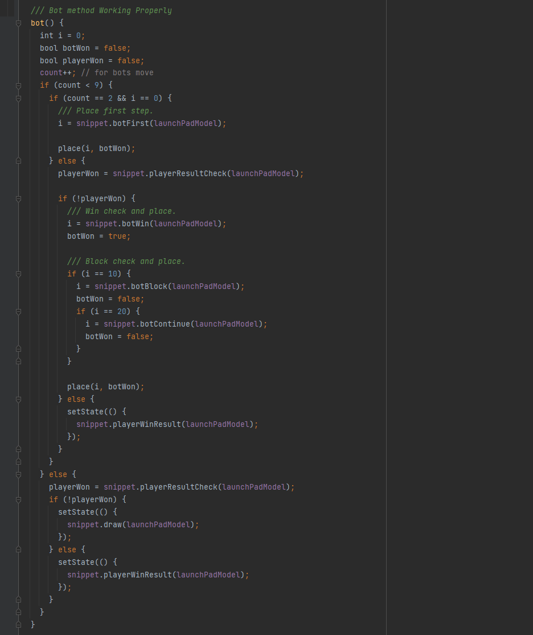Click the '// for bots move' comment
This screenshot has height=635, width=533.
click(117, 73)
